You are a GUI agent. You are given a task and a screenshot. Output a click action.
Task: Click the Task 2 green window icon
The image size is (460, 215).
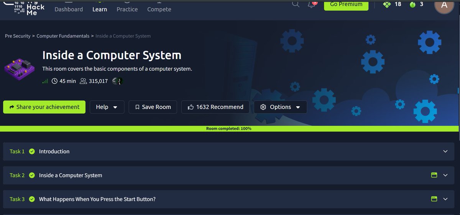coord(434,175)
